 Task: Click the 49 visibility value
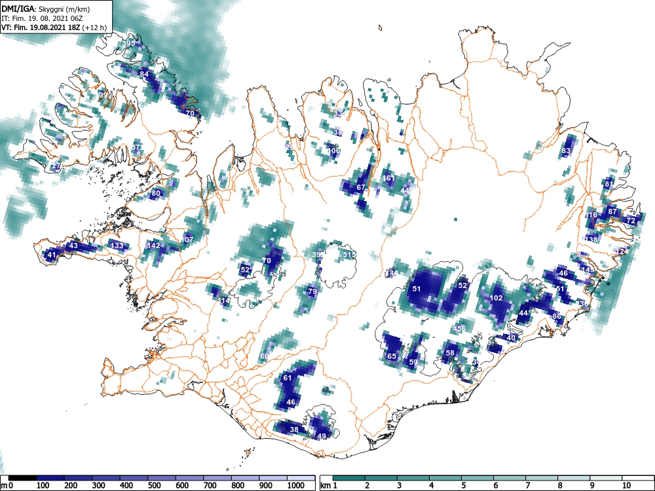(x=322, y=436)
